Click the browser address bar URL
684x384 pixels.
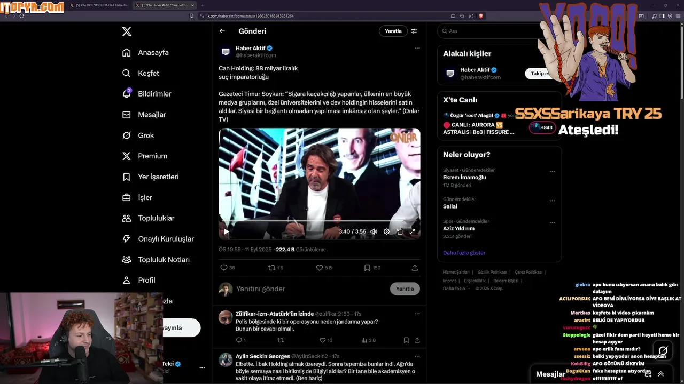[x=251, y=16]
